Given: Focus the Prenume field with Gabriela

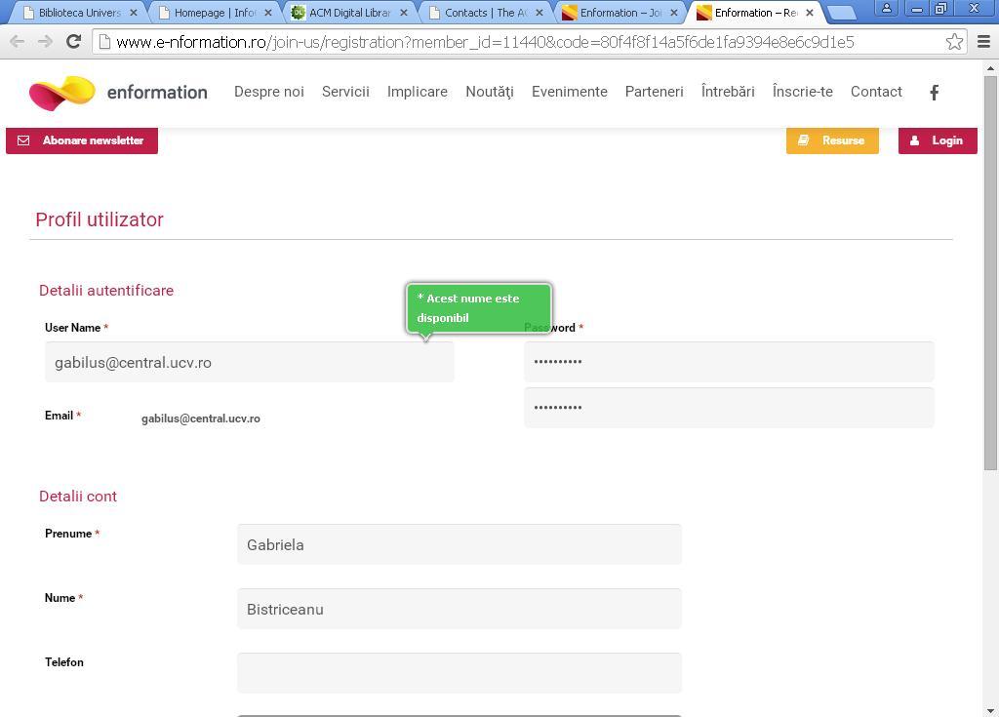Looking at the screenshot, I should (x=460, y=544).
